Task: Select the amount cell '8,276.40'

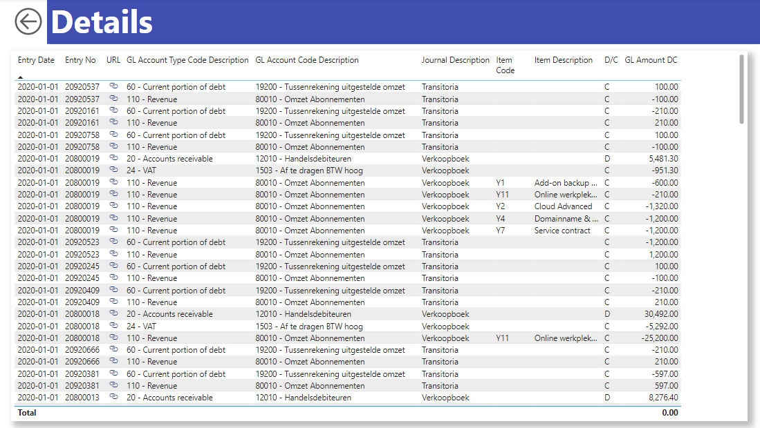Action: point(663,398)
